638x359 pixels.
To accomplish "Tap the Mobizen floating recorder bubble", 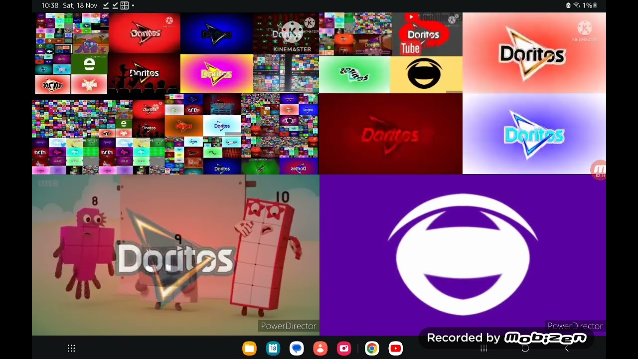I will pyautogui.click(x=599, y=170).
